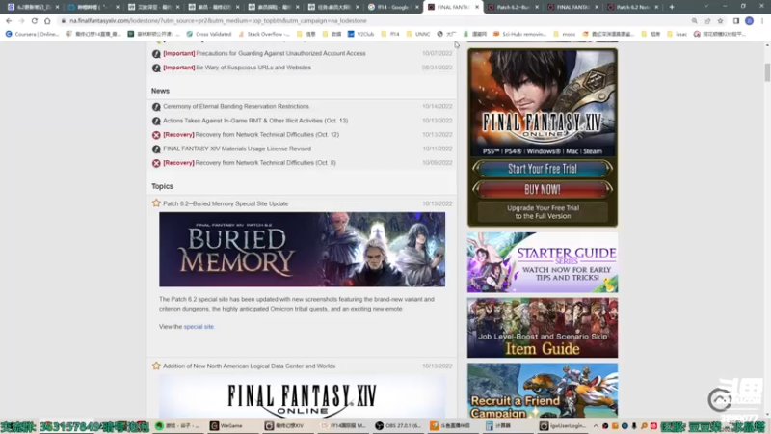Open Patch 6.2 Buried Memory Special Site Update topic
The height and width of the screenshot is (434, 771).
click(x=226, y=203)
